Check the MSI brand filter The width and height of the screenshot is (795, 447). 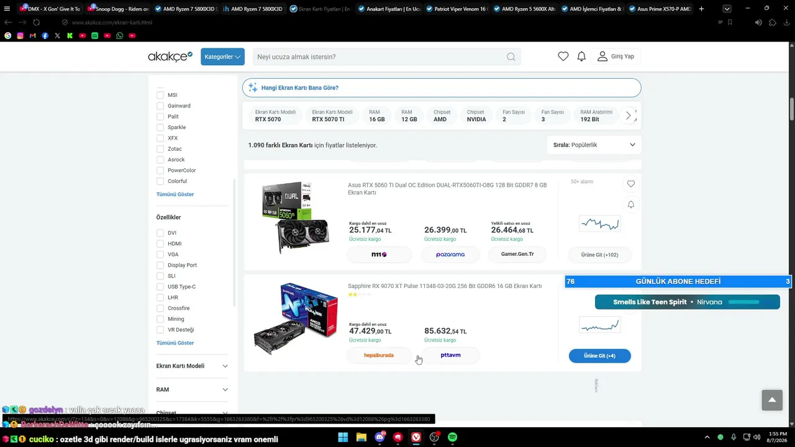(160, 95)
